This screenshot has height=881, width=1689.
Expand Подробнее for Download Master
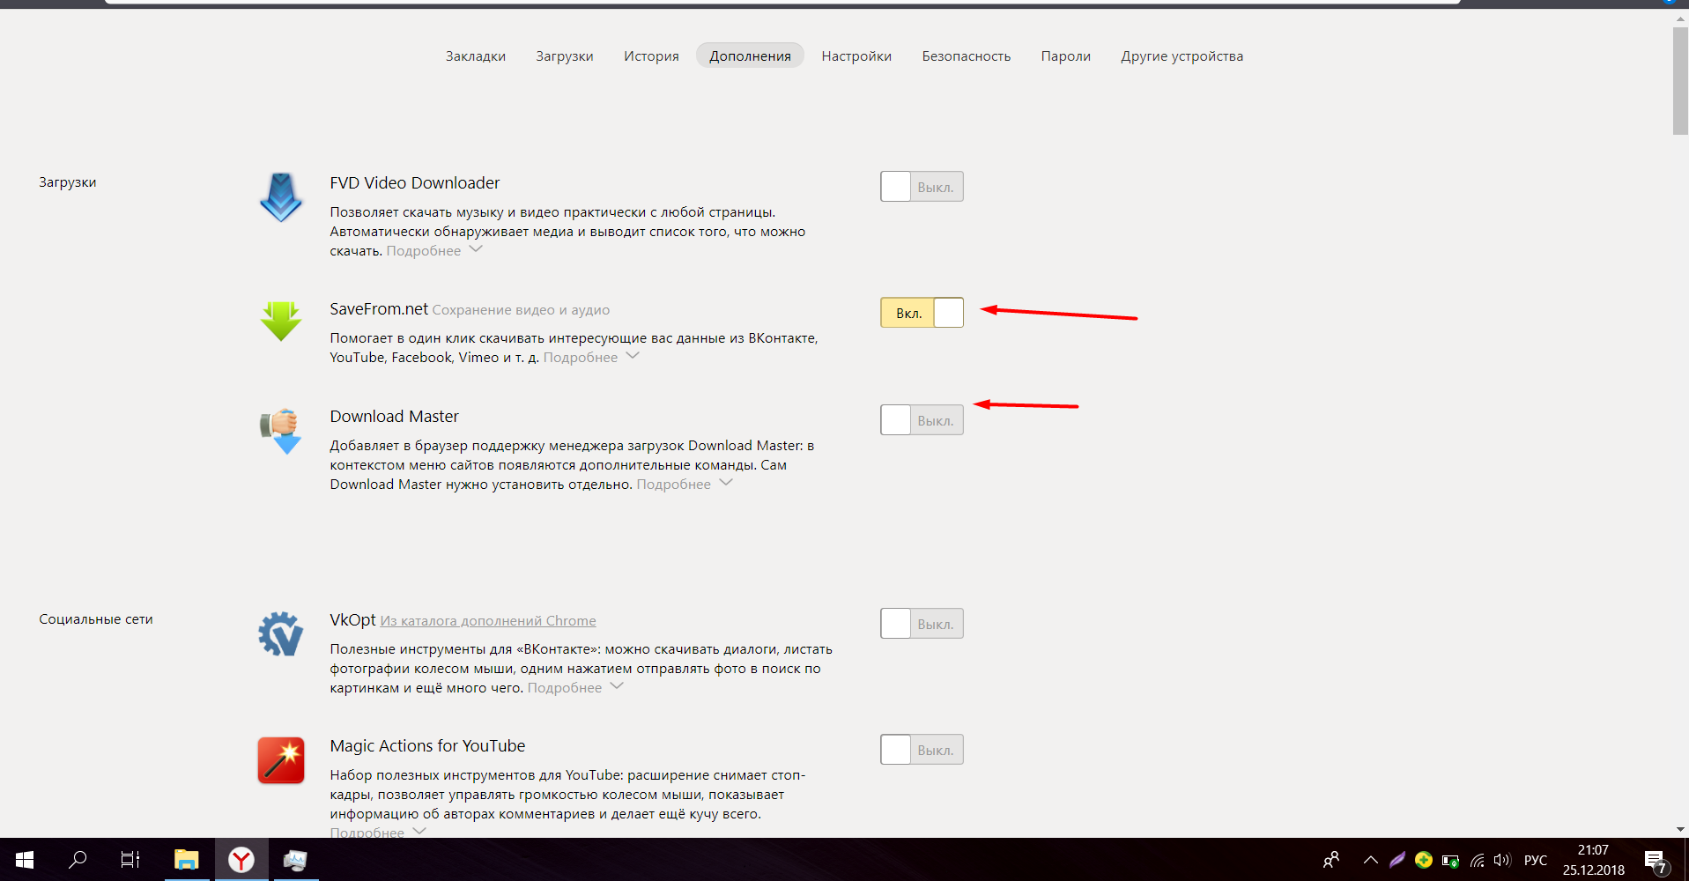685,484
